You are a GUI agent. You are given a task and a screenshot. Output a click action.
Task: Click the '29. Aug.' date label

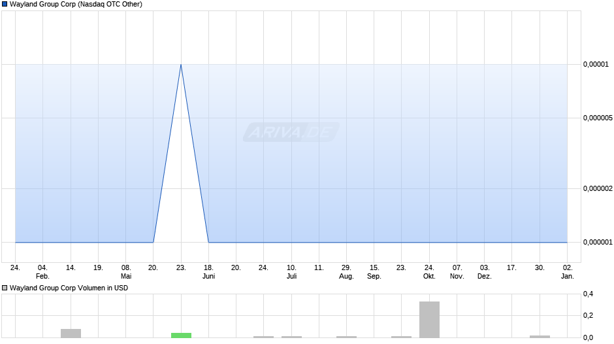click(x=347, y=272)
